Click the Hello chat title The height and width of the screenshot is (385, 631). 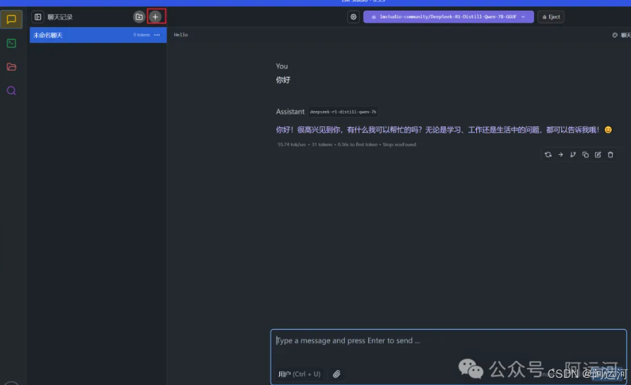point(181,35)
